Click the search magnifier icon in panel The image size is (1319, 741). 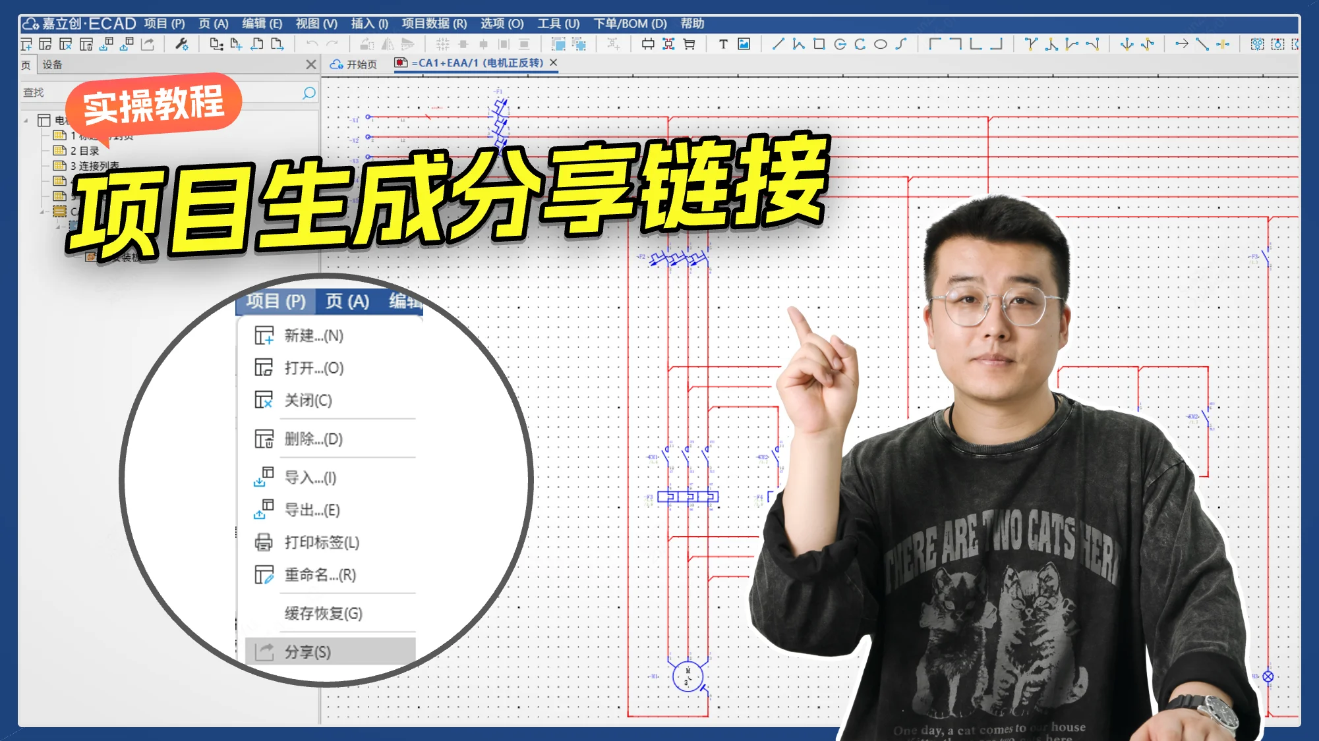(x=308, y=93)
